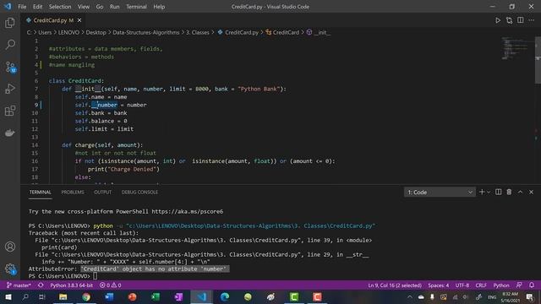This screenshot has width=541, height=304.
Task: Open the Docker view in activity bar
Action: (10, 133)
